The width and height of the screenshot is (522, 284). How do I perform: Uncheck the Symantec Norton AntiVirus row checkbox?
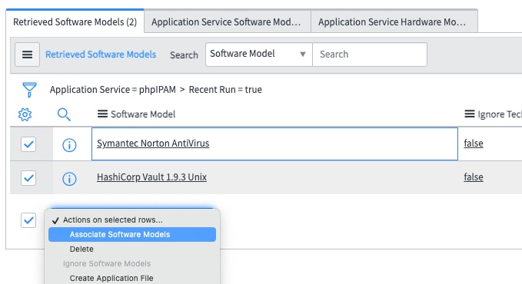(28, 144)
